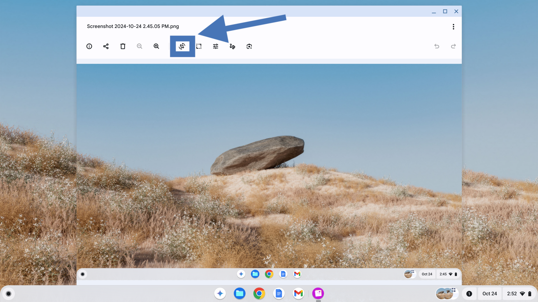The height and width of the screenshot is (302, 538).
Task: Open the calendar from Oct 24 date
Action: [x=490, y=294]
